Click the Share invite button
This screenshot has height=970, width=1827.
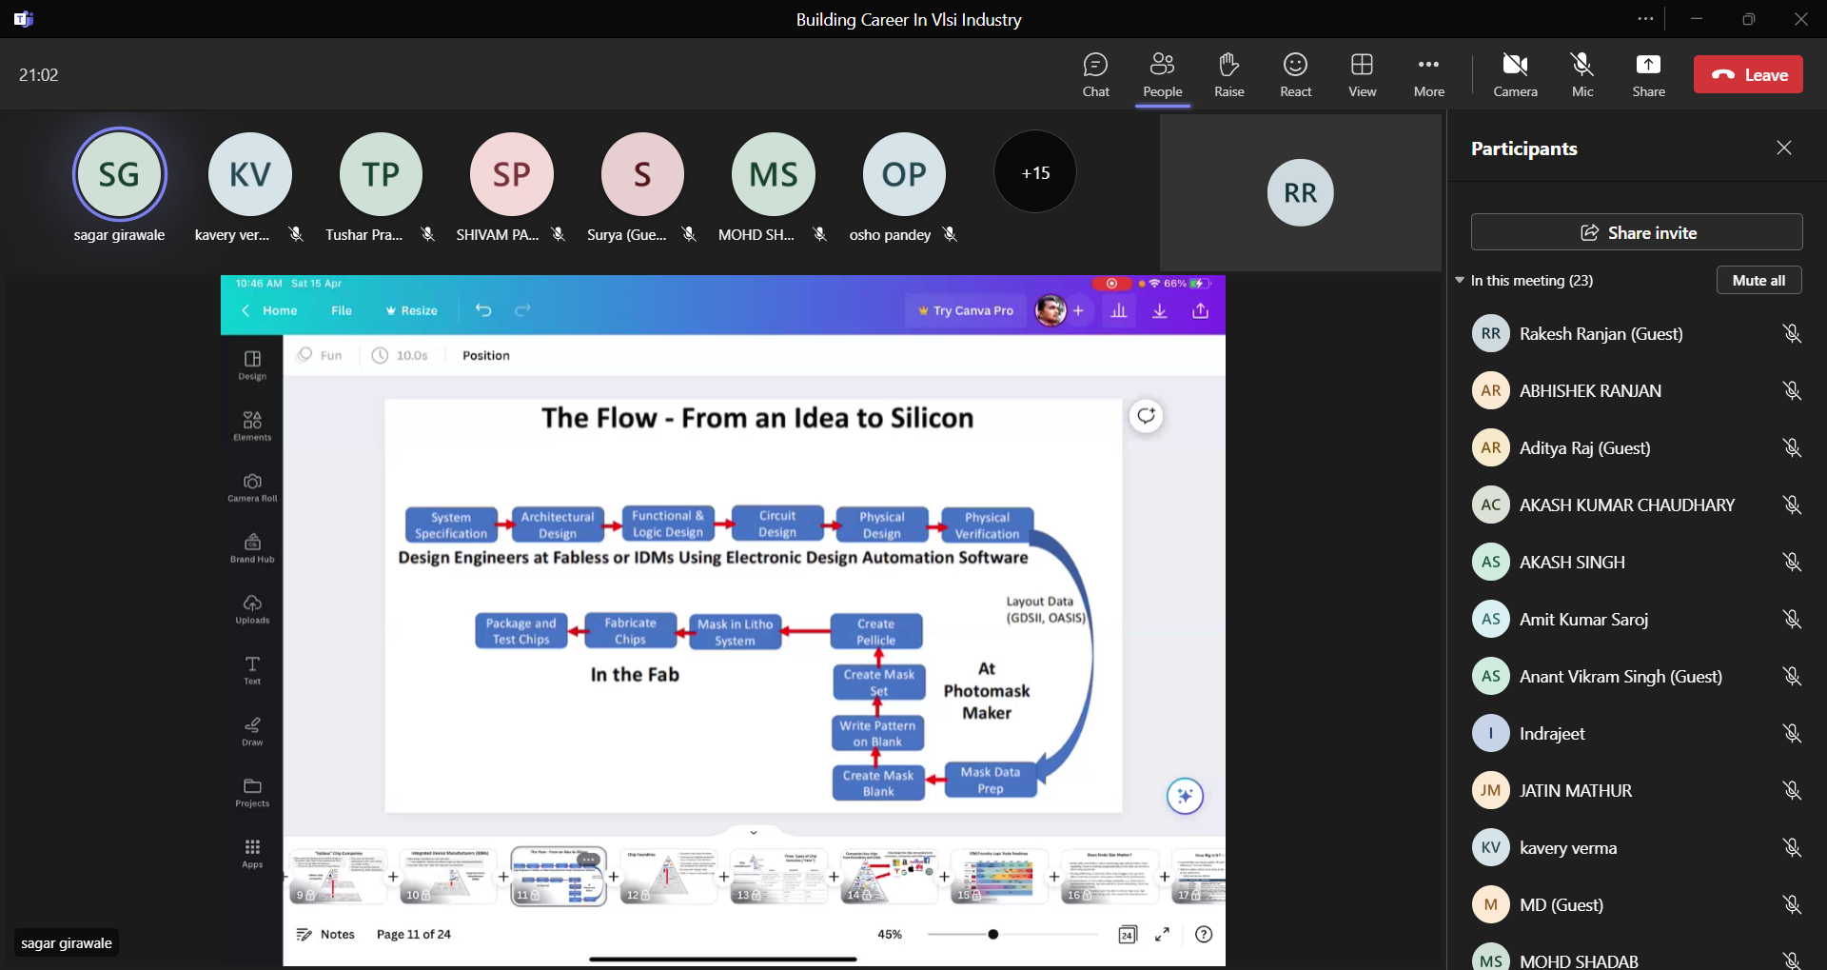(x=1637, y=232)
